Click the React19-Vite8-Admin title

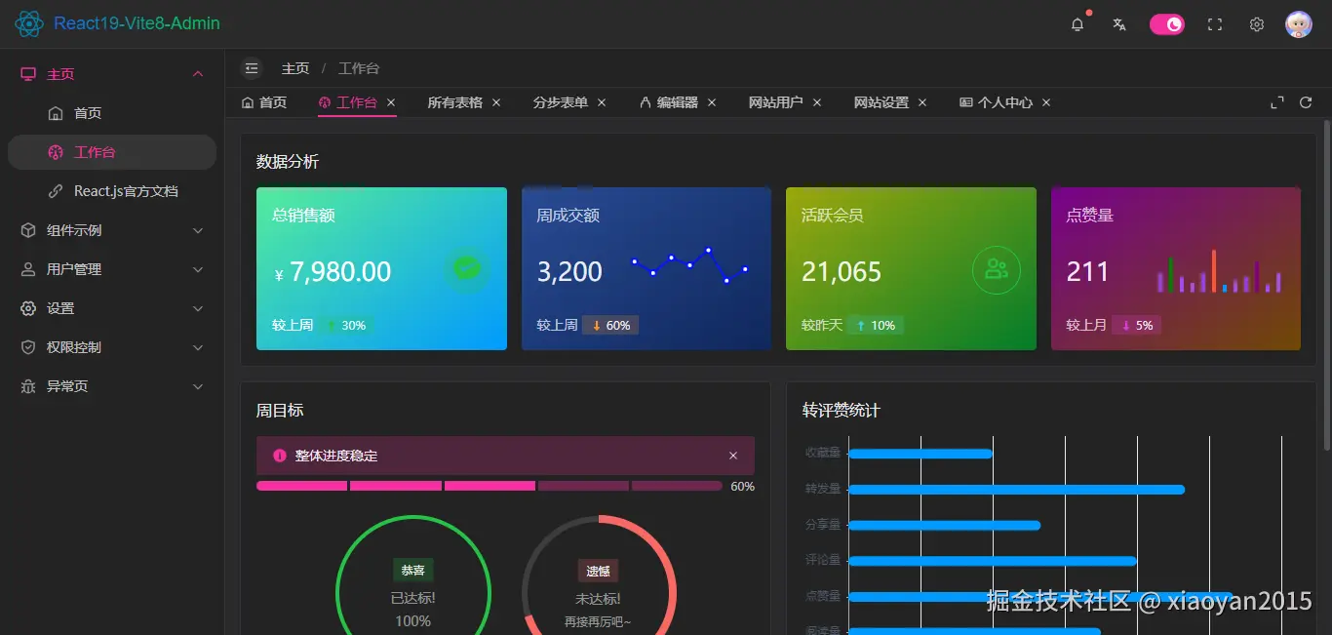click(137, 23)
